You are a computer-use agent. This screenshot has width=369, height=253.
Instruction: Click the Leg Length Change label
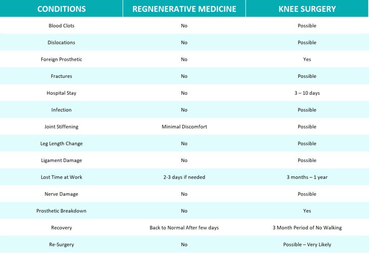coord(61,144)
